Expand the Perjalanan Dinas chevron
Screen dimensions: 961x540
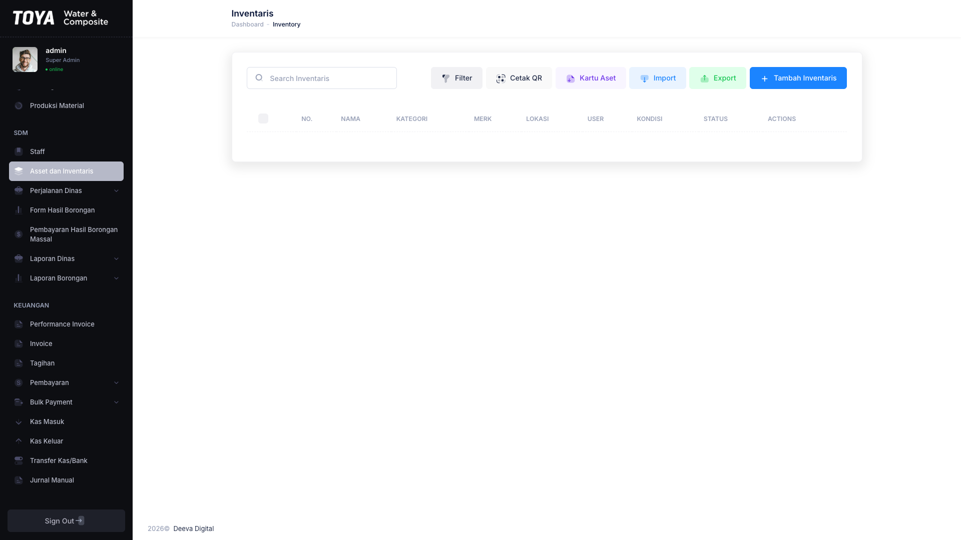pos(116,190)
